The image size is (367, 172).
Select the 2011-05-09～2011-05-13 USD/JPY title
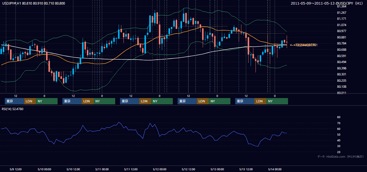327,3
